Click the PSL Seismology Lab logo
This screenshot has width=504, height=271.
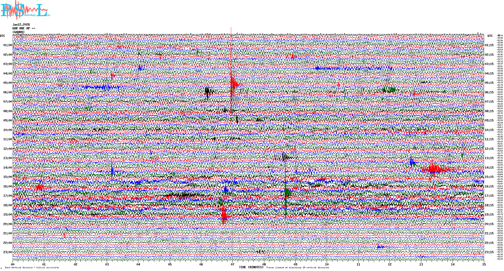coord(25,10)
